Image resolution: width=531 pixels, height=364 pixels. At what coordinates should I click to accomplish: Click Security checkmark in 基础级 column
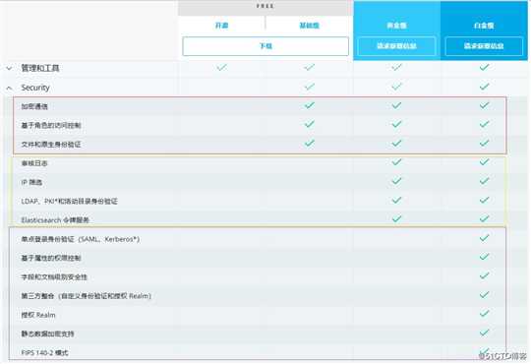309,87
